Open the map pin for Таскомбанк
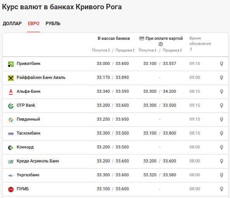Screen dimensions: 230x198 click(221, 133)
